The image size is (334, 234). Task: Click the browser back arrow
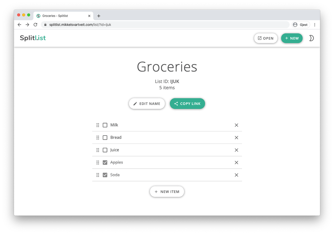19,24
